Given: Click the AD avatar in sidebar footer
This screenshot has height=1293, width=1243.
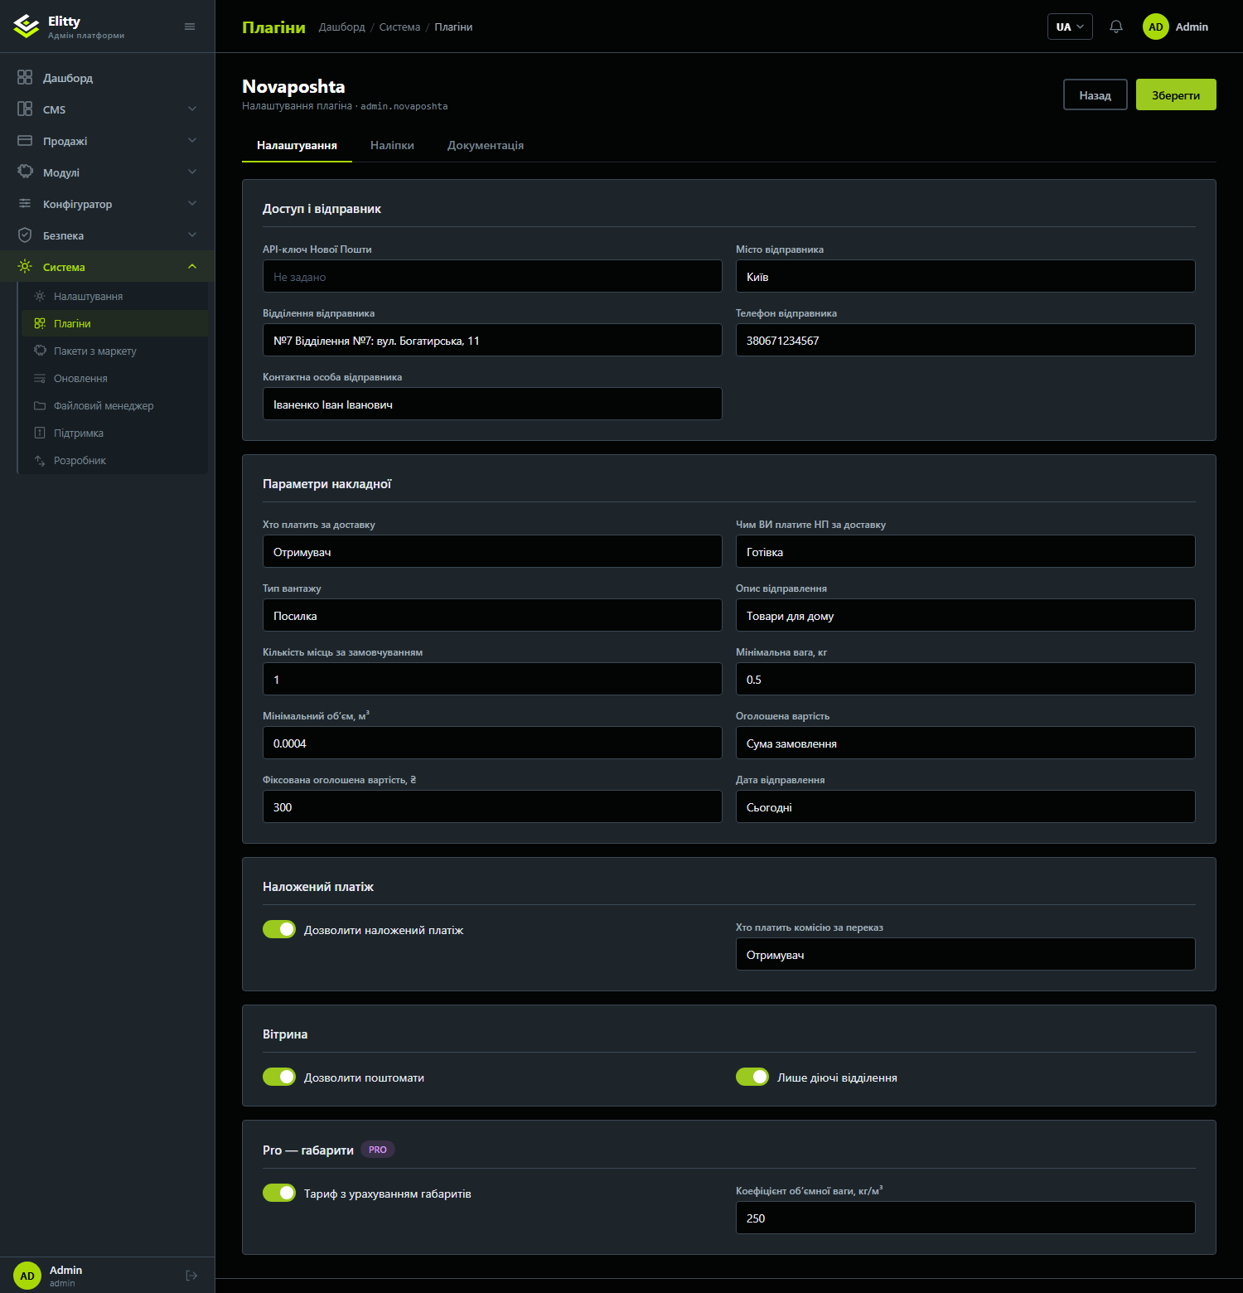Looking at the screenshot, I should [x=27, y=1276].
